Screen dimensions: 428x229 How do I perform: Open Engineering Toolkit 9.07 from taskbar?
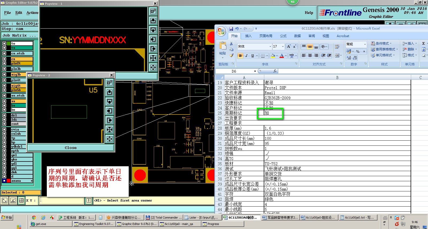click(x=94, y=224)
